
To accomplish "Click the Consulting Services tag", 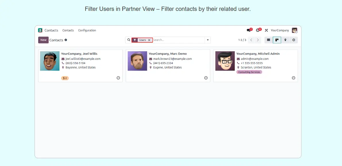I will 249,72.
